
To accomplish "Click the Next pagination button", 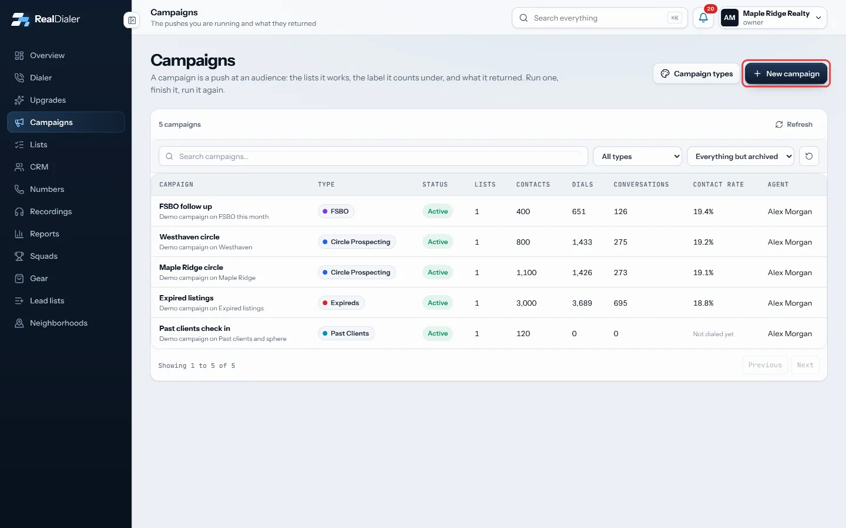I will [805, 365].
